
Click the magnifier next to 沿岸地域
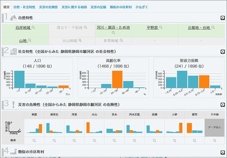click(x=33, y=28)
